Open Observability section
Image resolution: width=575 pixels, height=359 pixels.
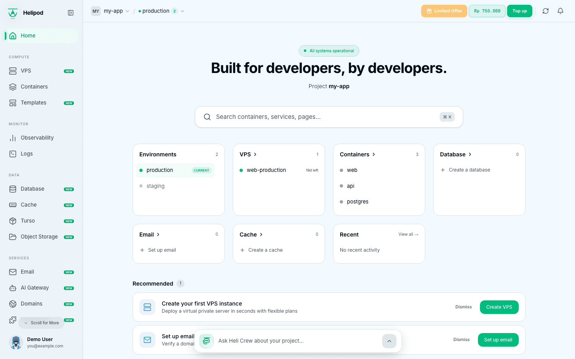point(42,138)
